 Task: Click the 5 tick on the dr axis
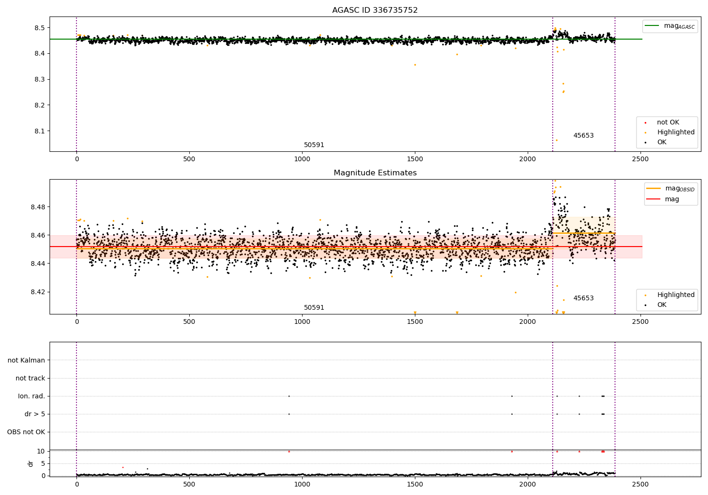pyautogui.click(x=43, y=464)
